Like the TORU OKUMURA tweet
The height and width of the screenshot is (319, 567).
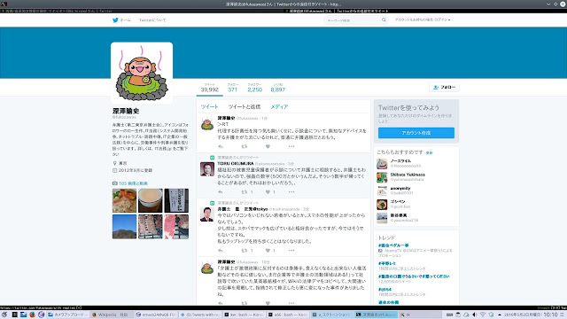[268, 192]
